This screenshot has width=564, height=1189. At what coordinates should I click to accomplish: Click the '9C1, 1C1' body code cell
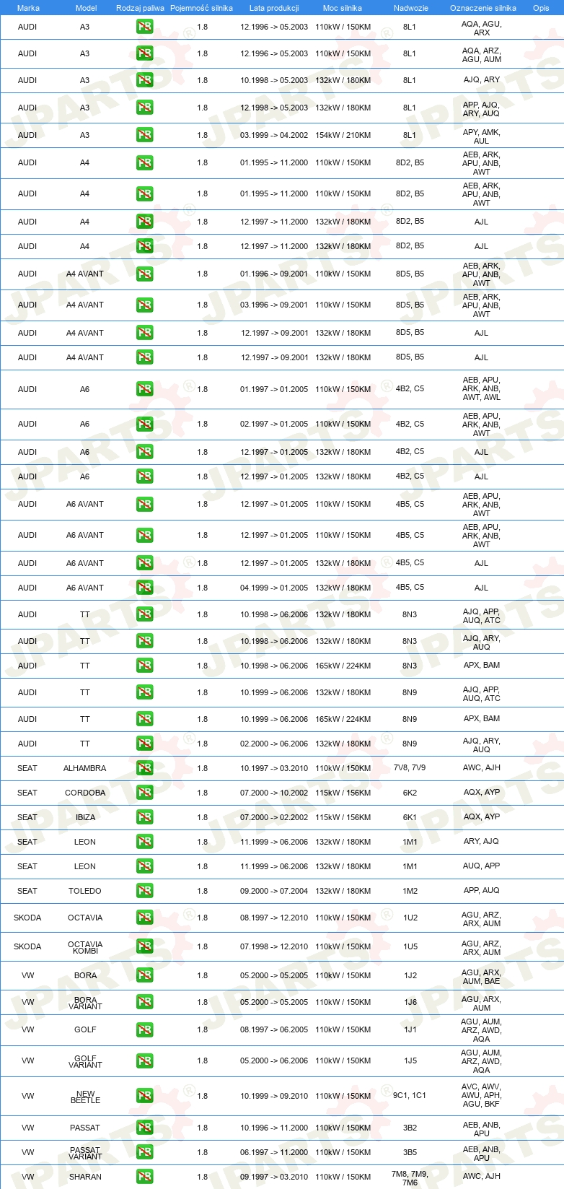click(x=410, y=1095)
